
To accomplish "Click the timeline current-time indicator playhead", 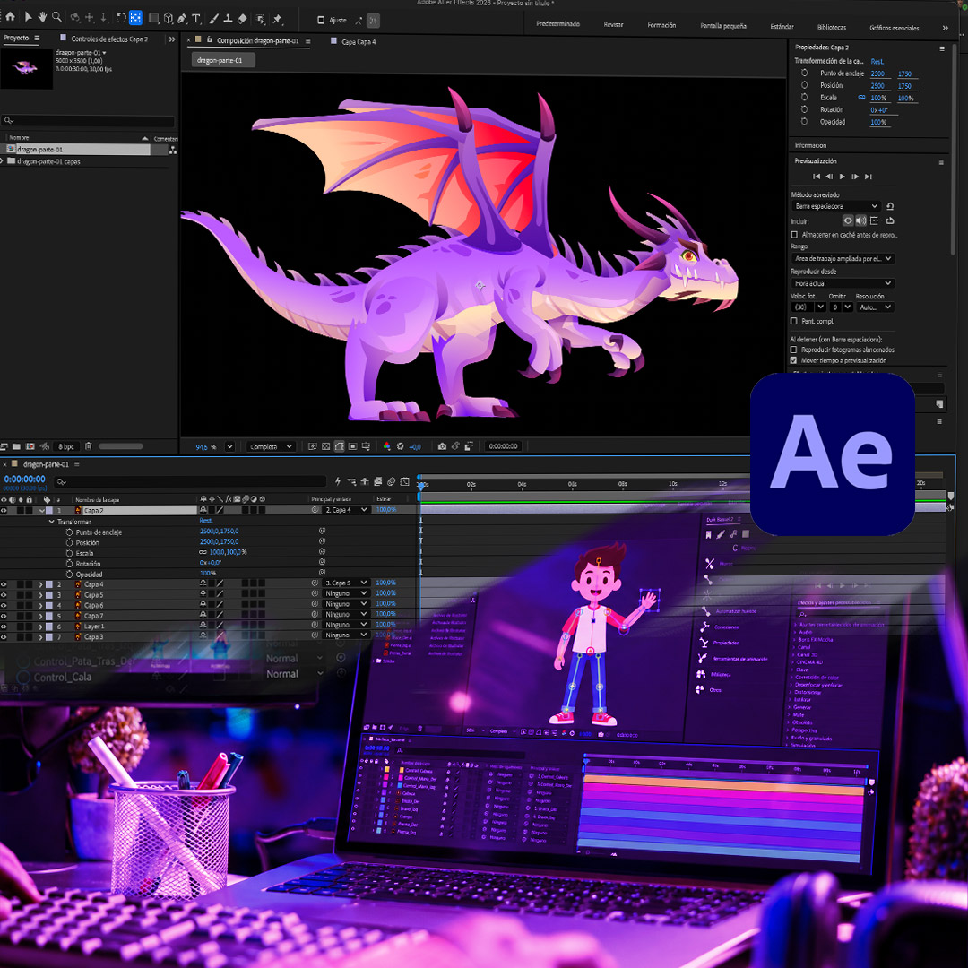I will (x=421, y=485).
